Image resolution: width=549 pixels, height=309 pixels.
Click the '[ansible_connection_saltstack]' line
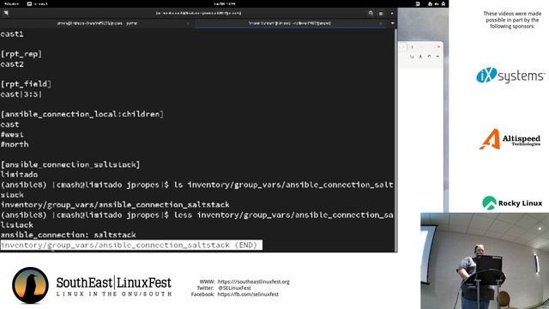click(x=70, y=165)
